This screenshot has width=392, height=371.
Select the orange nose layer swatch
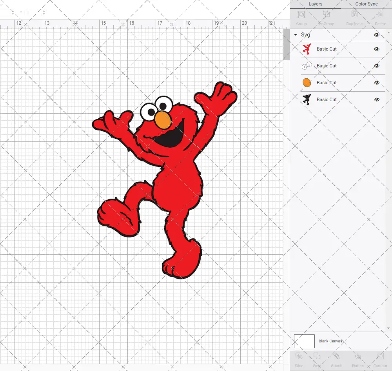(x=307, y=82)
